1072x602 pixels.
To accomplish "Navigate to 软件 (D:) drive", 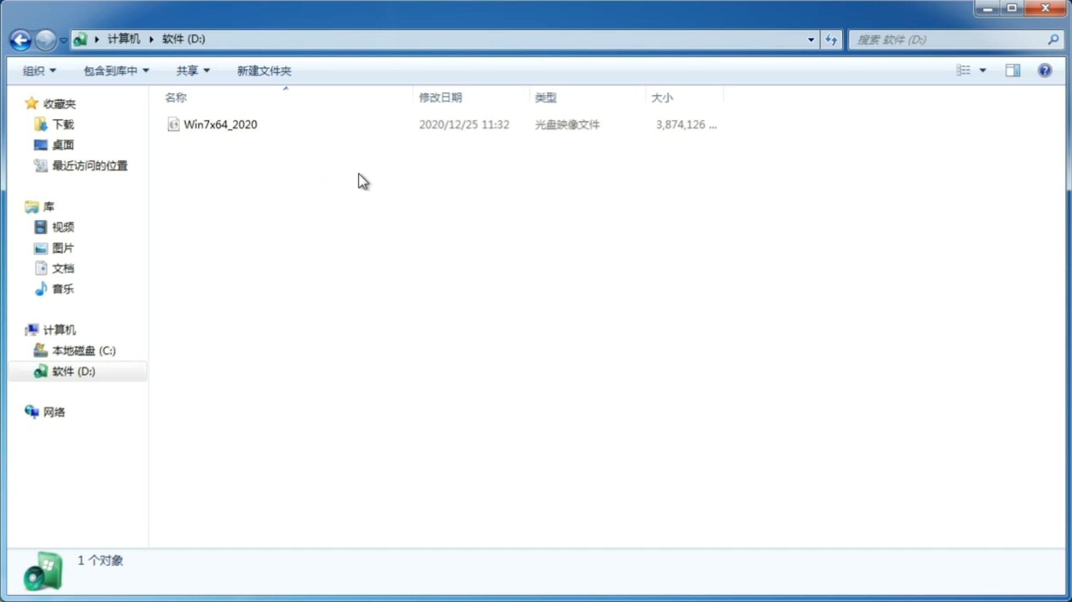I will 73,371.
